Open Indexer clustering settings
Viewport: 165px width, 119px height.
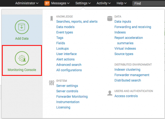(127, 70)
